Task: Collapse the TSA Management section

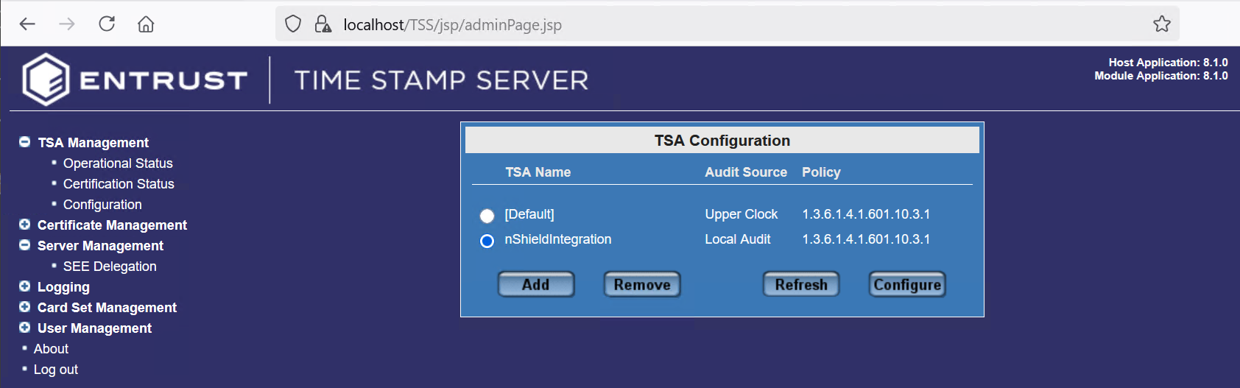Action: pos(24,142)
